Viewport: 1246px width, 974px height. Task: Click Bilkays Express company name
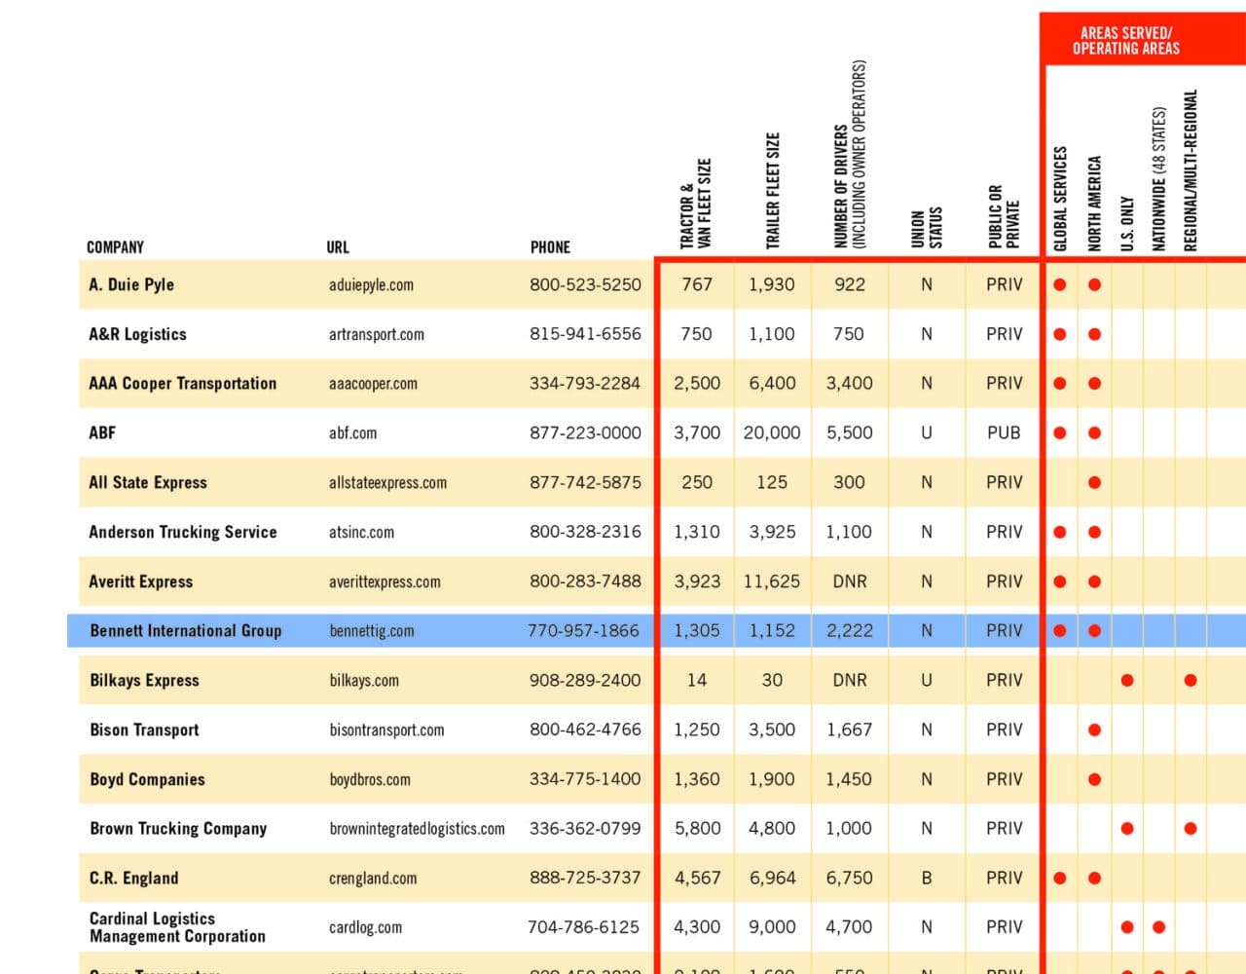144,680
